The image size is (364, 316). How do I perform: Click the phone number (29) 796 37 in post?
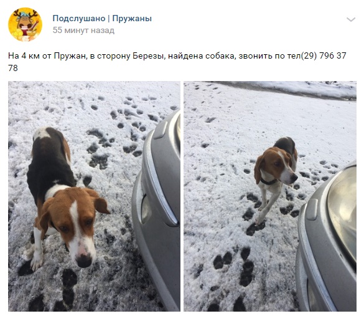pos(324,56)
